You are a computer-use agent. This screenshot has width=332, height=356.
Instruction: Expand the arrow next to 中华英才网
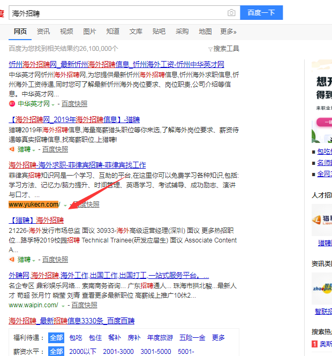tap(52, 104)
